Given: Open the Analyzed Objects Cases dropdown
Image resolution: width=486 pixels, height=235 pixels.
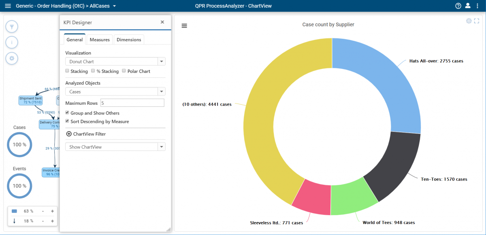Looking at the screenshot, I should [x=115, y=92].
